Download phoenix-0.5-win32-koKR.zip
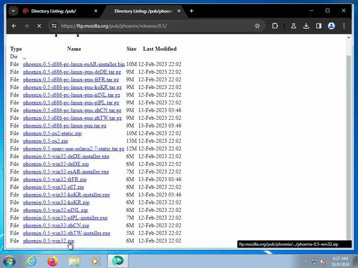Image resolution: width=358 pixels, height=268 pixels. [56, 203]
